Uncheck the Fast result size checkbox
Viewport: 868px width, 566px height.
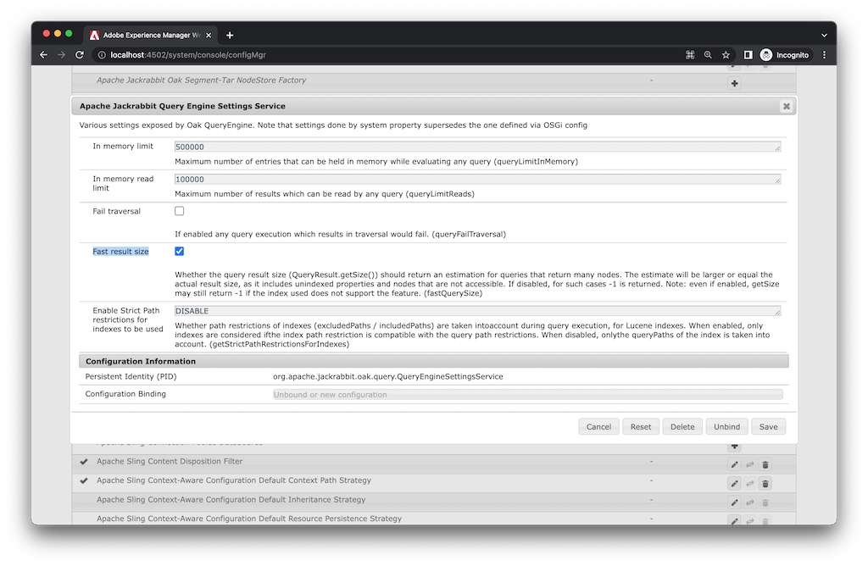click(180, 251)
